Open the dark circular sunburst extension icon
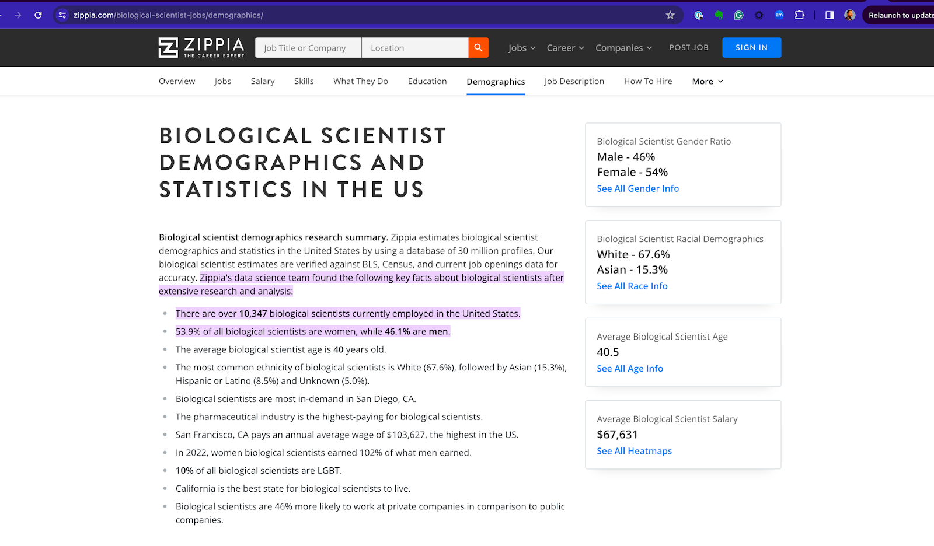934x546 pixels. pyautogui.click(x=759, y=15)
